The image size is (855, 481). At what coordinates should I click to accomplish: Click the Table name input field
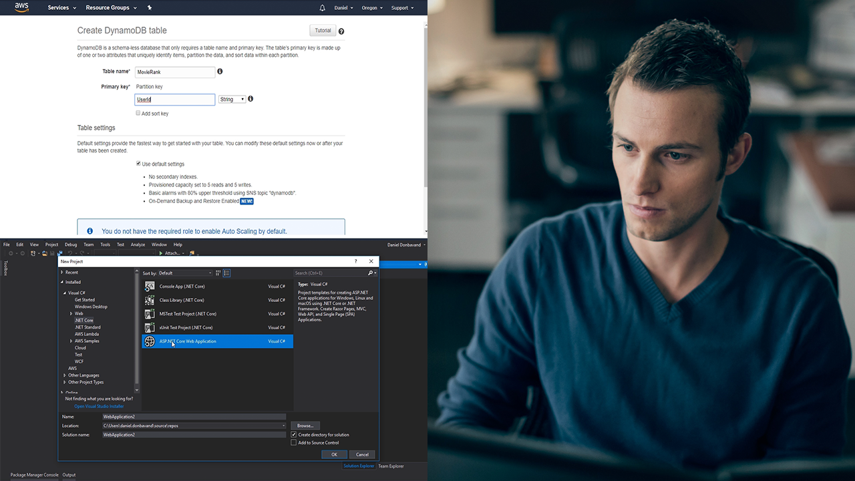(x=174, y=72)
